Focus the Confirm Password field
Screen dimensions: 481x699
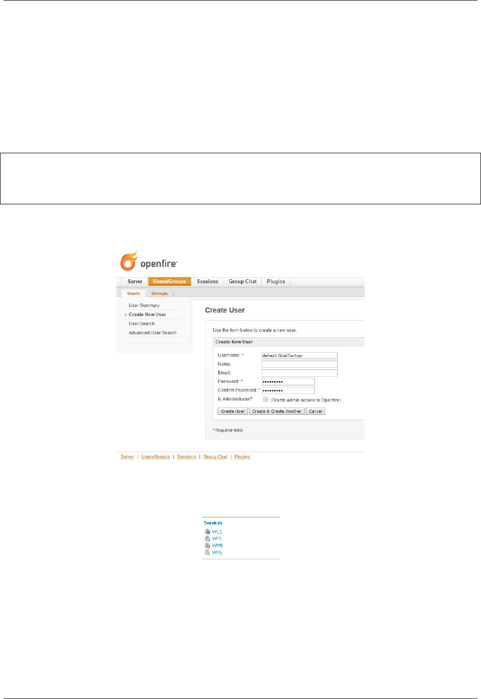(288, 390)
